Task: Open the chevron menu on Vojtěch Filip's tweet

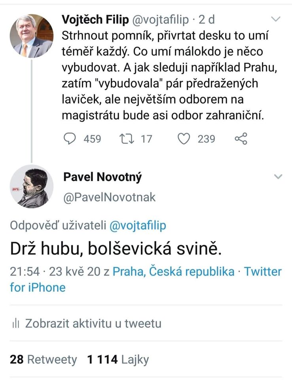Action: tap(275, 19)
